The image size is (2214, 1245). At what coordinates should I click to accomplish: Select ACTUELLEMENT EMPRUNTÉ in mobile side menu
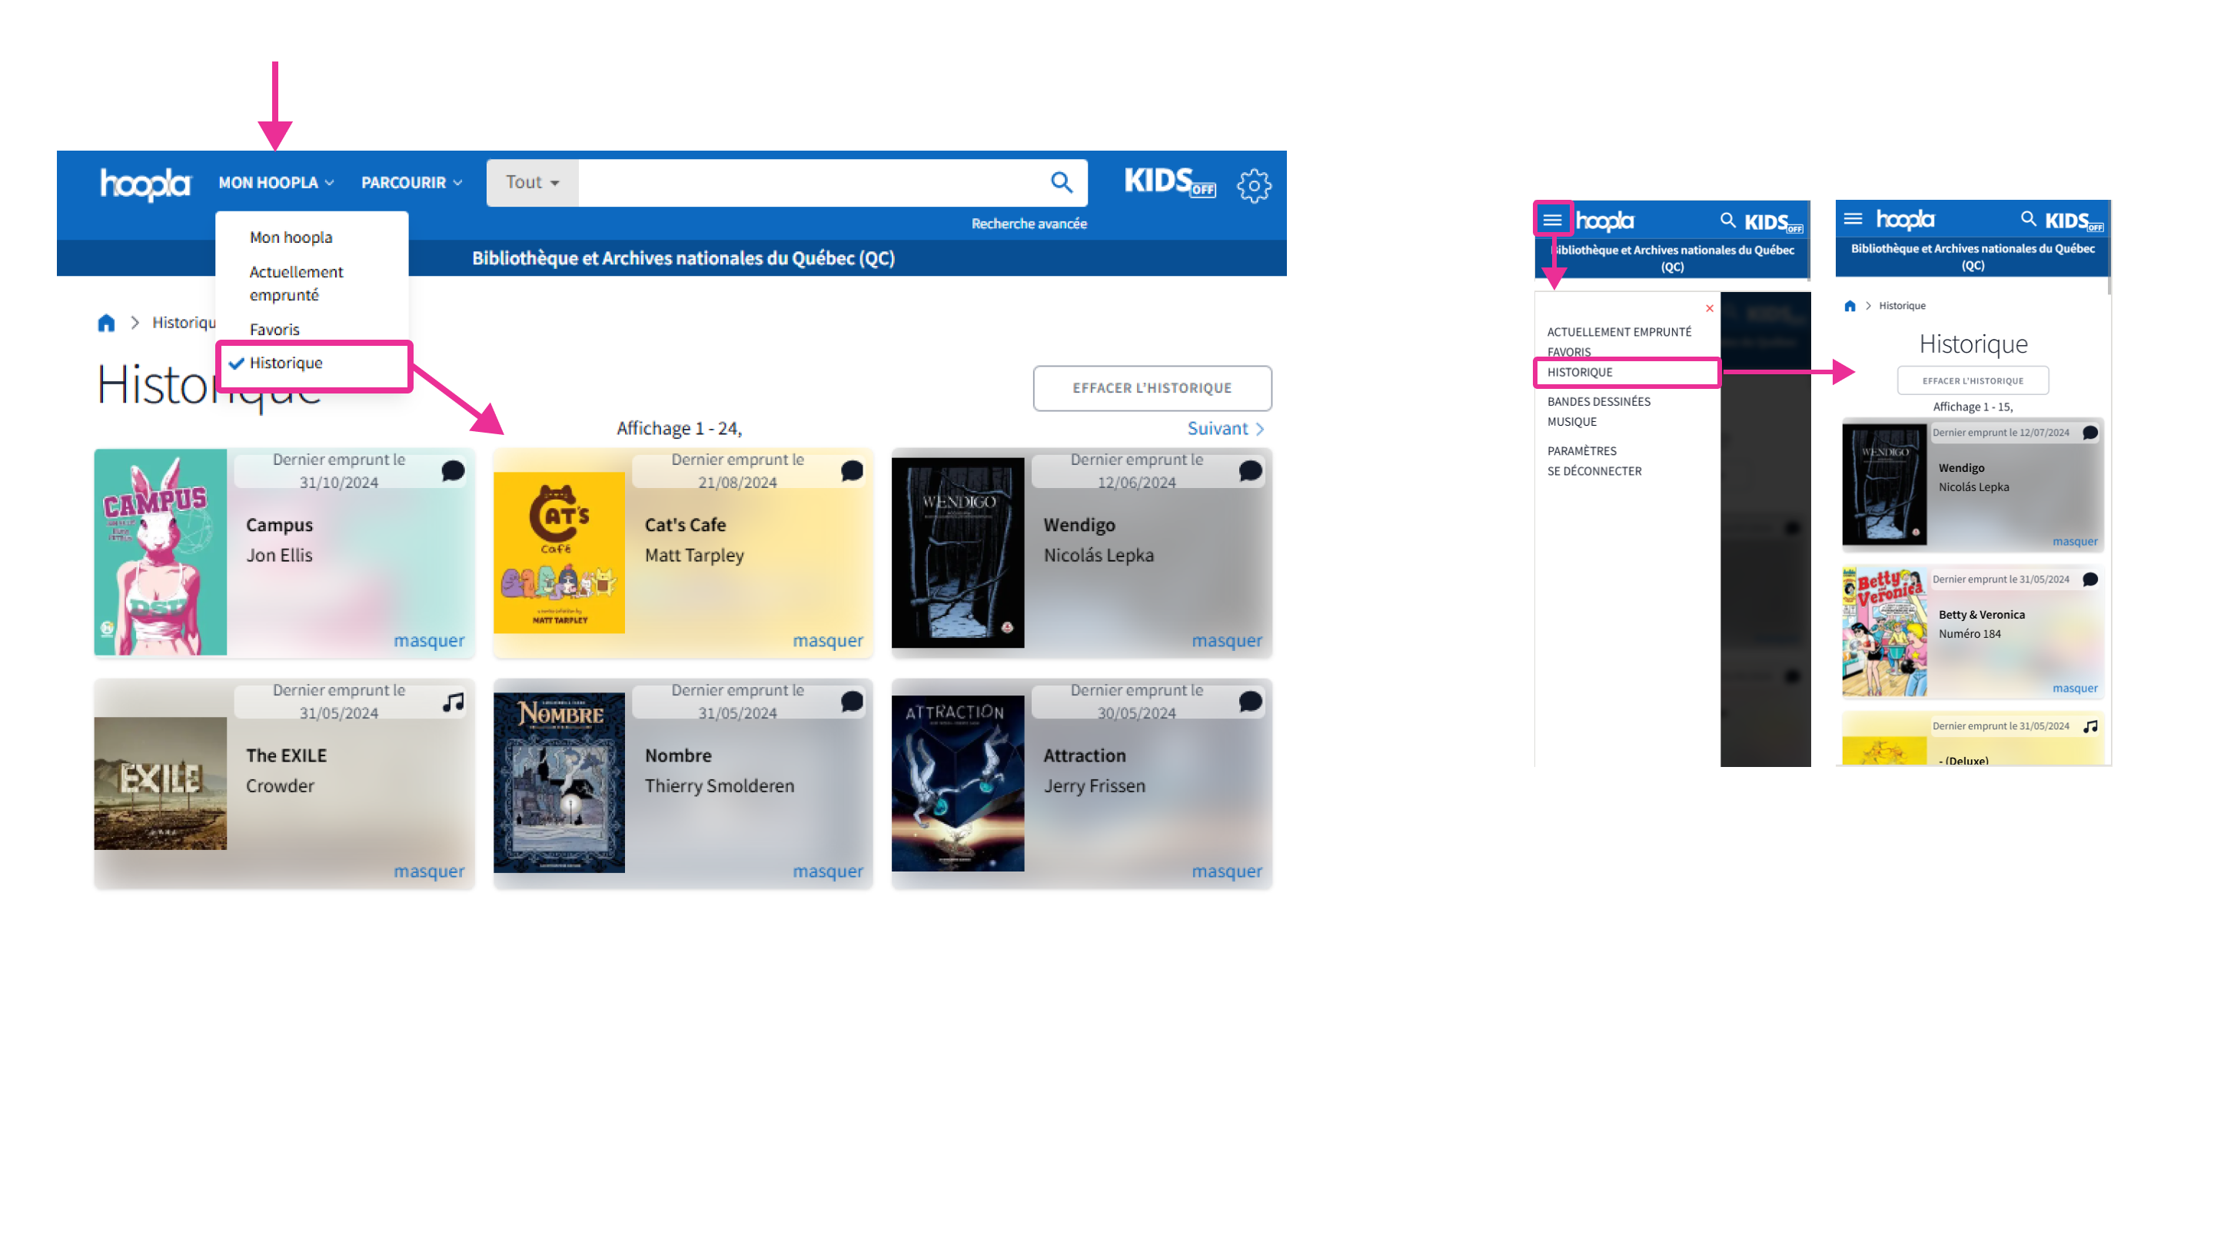click(x=1619, y=332)
